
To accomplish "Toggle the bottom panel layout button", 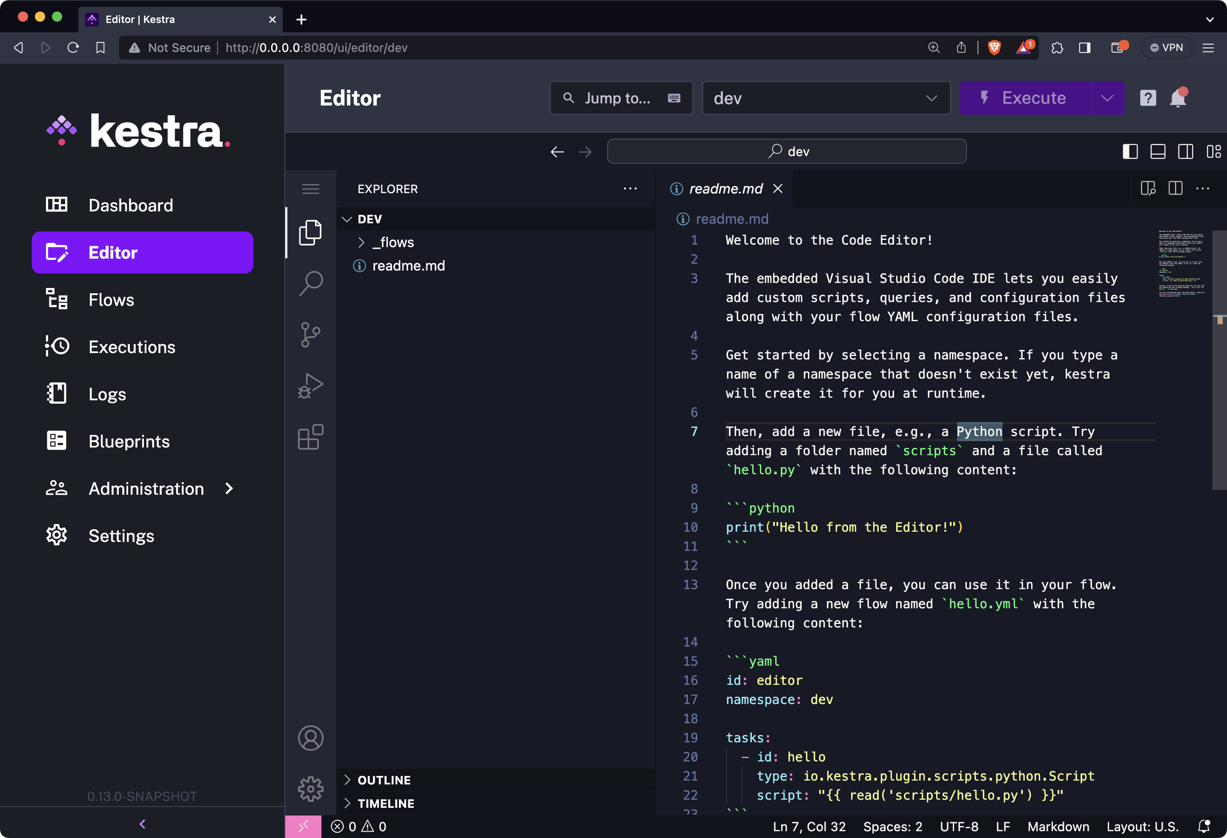I will (1158, 152).
